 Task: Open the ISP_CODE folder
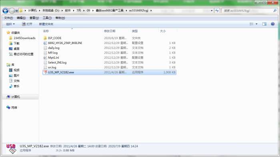[x=54, y=38]
